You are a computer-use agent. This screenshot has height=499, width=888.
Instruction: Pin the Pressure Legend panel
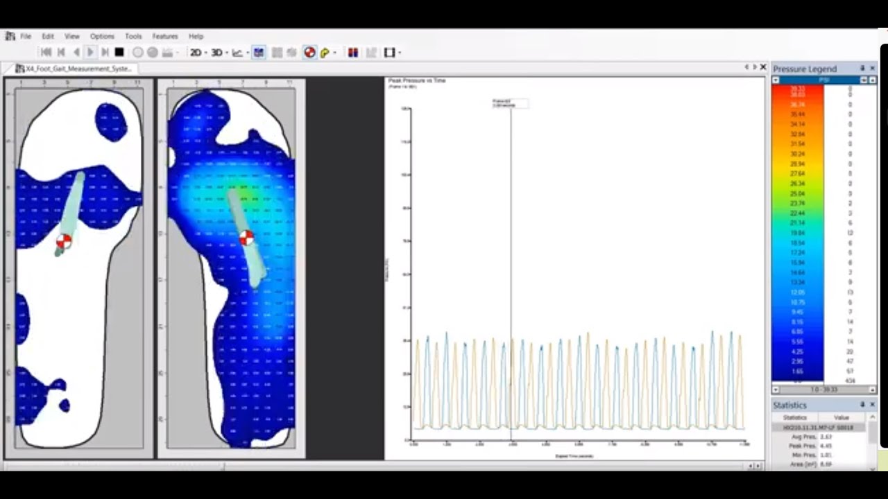[x=862, y=69]
